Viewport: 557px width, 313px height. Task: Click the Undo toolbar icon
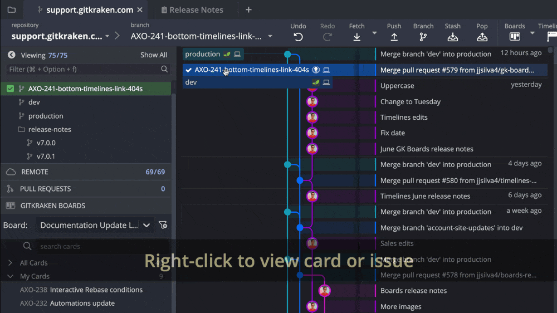[298, 37]
